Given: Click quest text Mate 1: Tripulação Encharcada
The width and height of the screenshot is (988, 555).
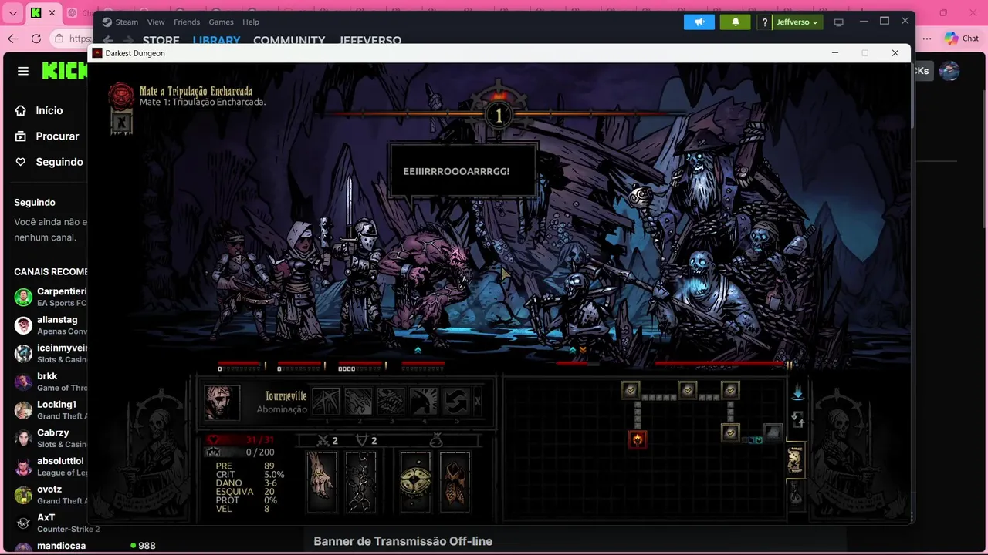Looking at the screenshot, I should pos(203,103).
